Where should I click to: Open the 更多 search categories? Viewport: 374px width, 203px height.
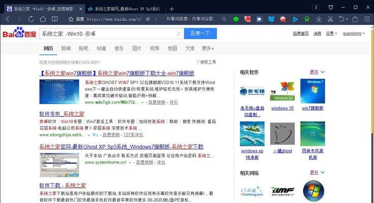coord(208,48)
